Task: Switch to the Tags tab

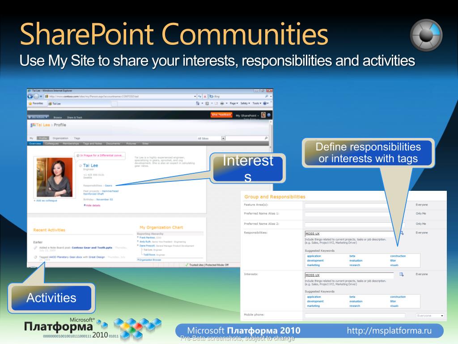Action: 77,138
